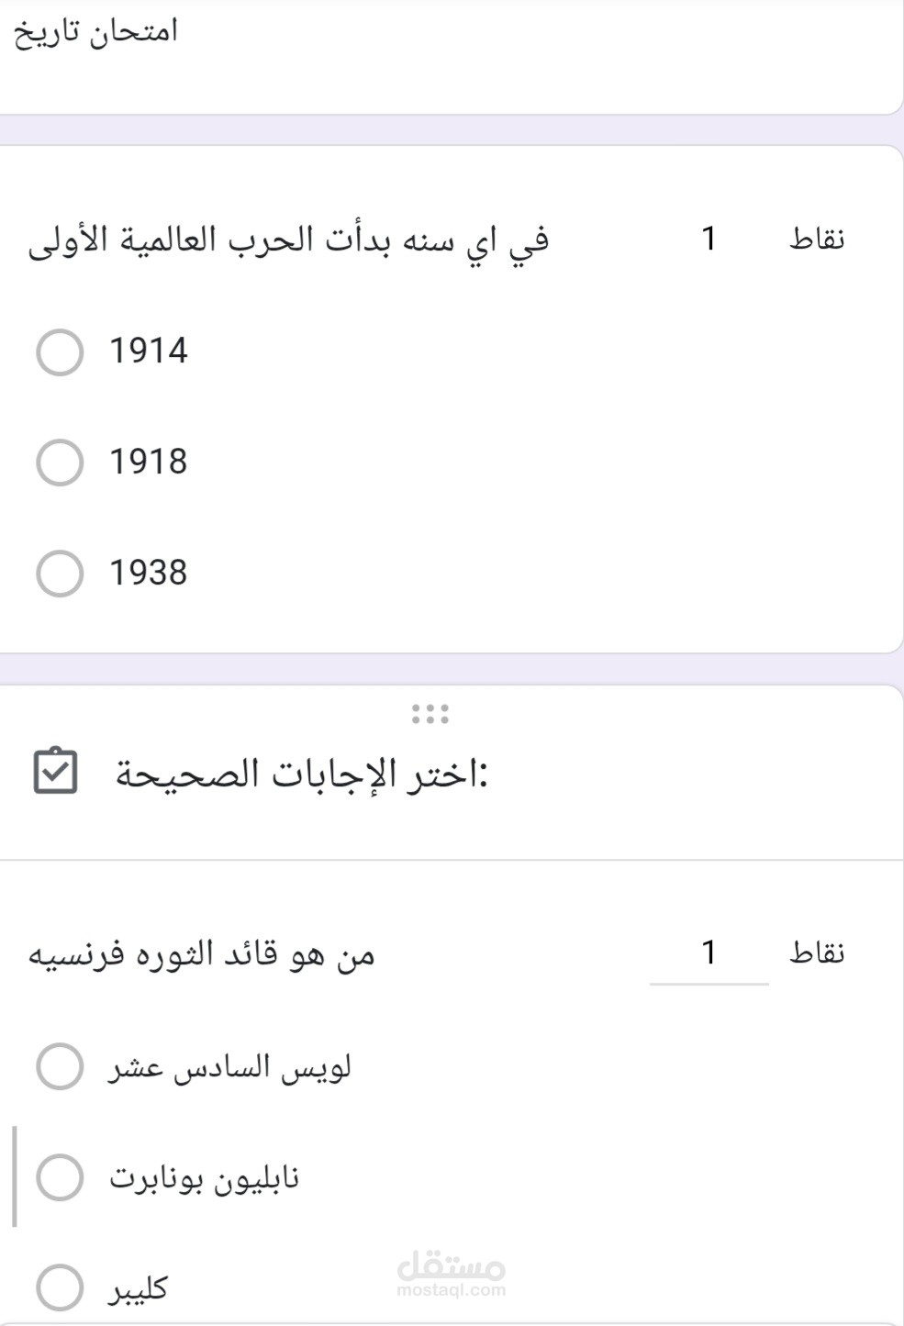Click اختر الإجابات الصحيحة heading text

click(x=302, y=774)
